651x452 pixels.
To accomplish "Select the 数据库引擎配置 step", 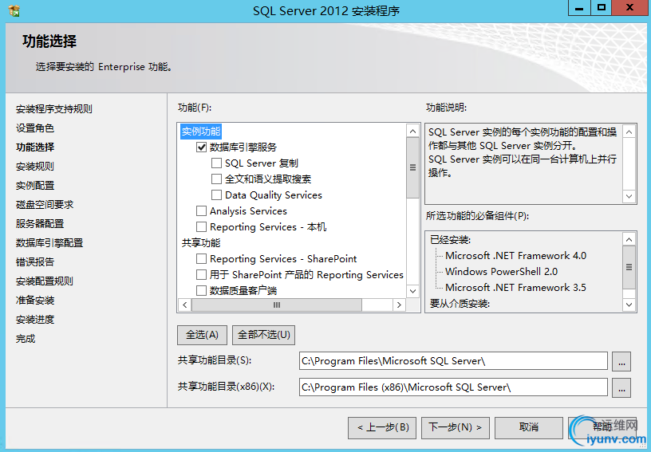I will point(49,242).
